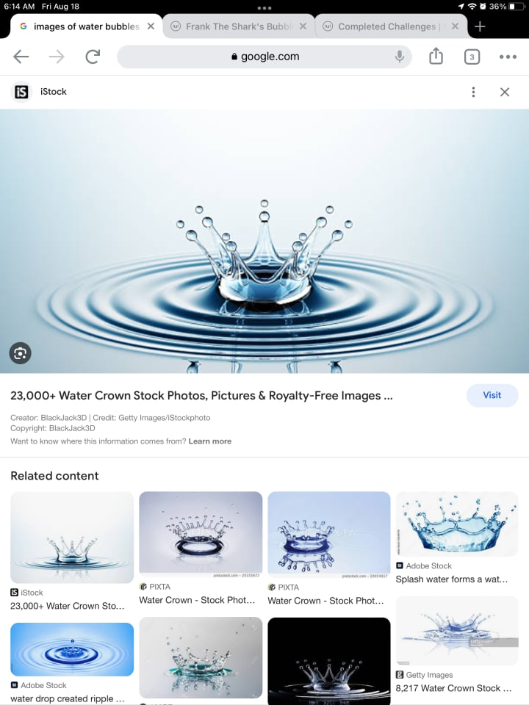The height and width of the screenshot is (705, 529).
Task: Focus the google.com address bar
Action: 264,57
